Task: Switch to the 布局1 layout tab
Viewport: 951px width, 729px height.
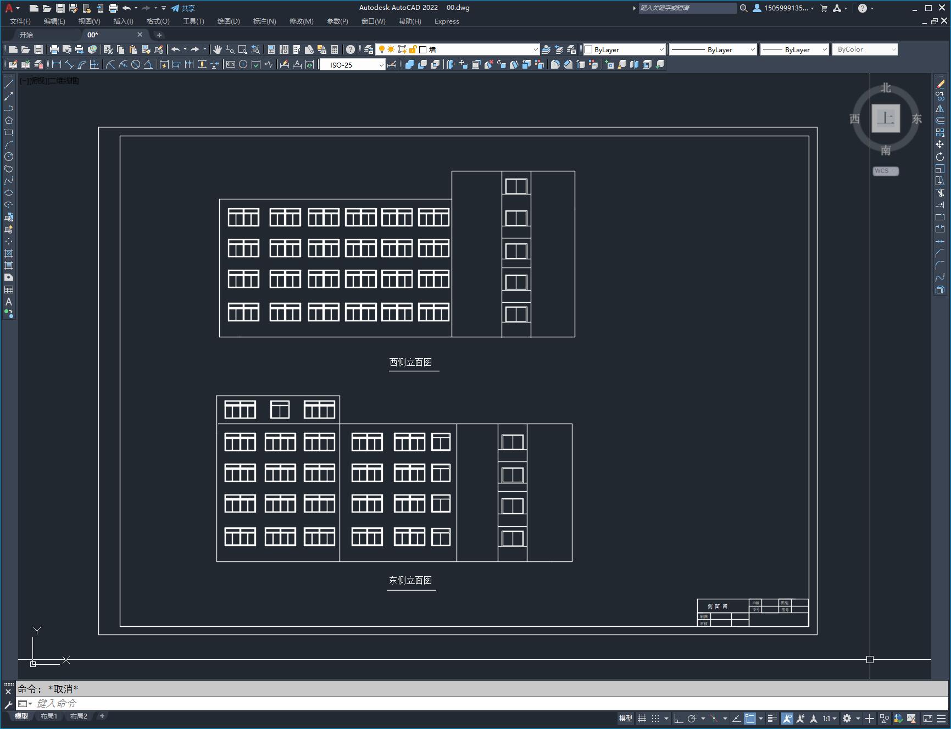Action: 49,716
